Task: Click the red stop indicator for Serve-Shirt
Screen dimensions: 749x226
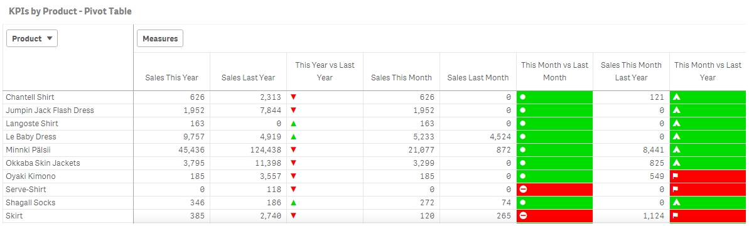Action: tap(523, 190)
